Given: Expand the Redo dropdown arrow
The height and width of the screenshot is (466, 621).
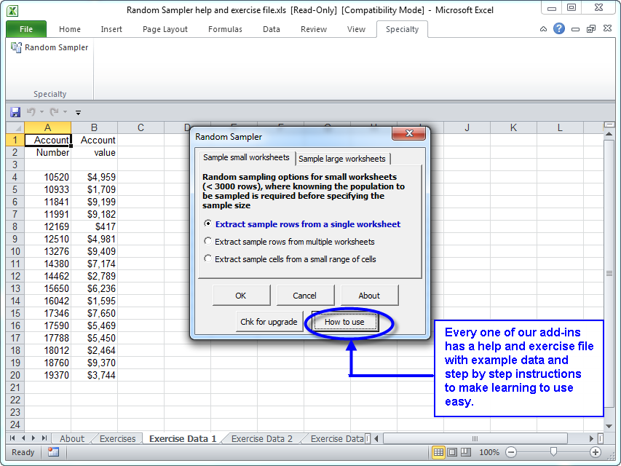Looking at the screenshot, I should (x=64, y=111).
